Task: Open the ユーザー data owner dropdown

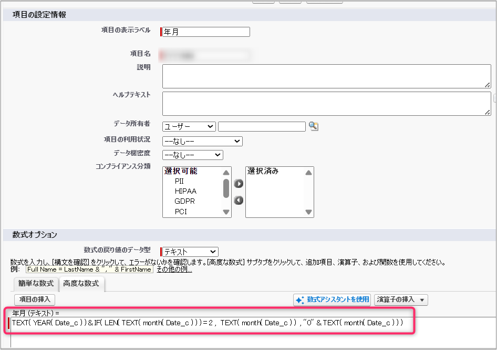Action: 189,126
